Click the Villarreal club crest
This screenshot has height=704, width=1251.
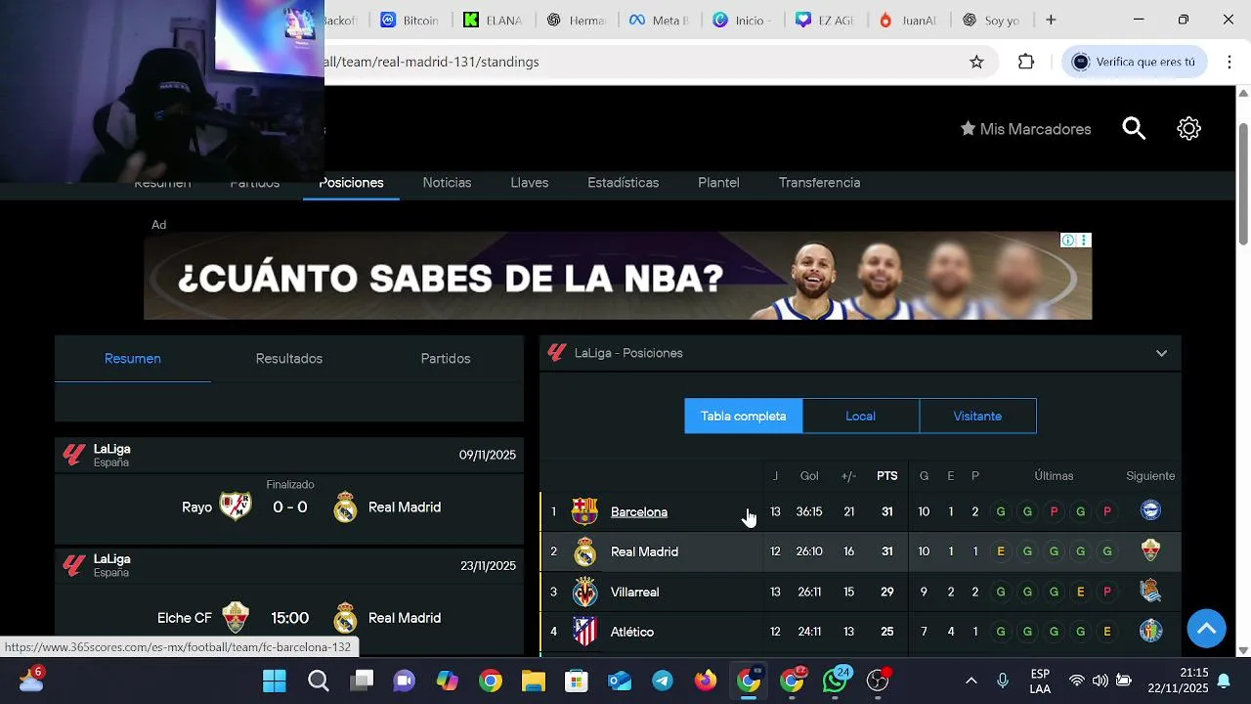(x=584, y=592)
